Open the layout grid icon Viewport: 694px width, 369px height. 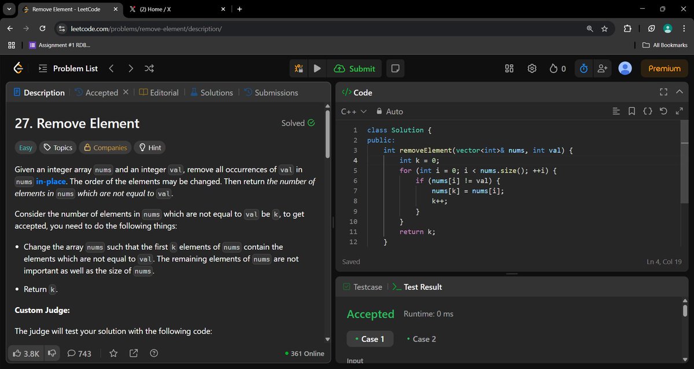tap(510, 68)
